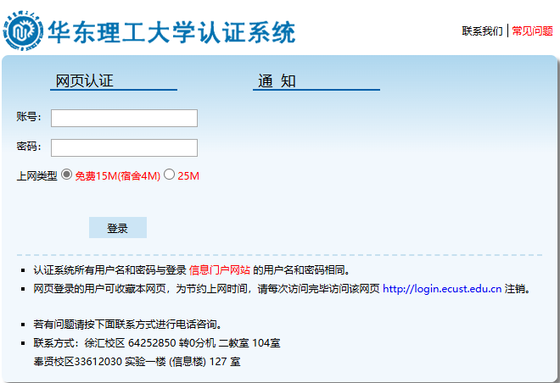Open the 信息门户网站 portal link
The height and width of the screenshot is (383, 560).
[220, 270]
